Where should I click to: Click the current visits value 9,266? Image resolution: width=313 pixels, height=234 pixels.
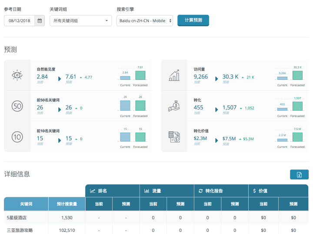(x=200, y=77)
